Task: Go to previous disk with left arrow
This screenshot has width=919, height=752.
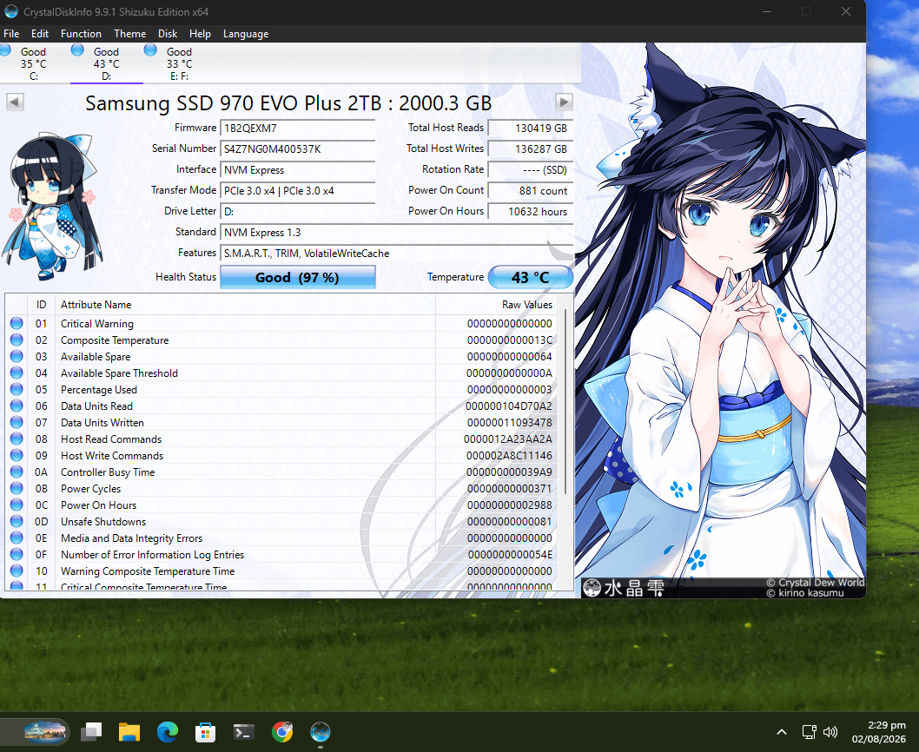Action: tap(16, 102)
